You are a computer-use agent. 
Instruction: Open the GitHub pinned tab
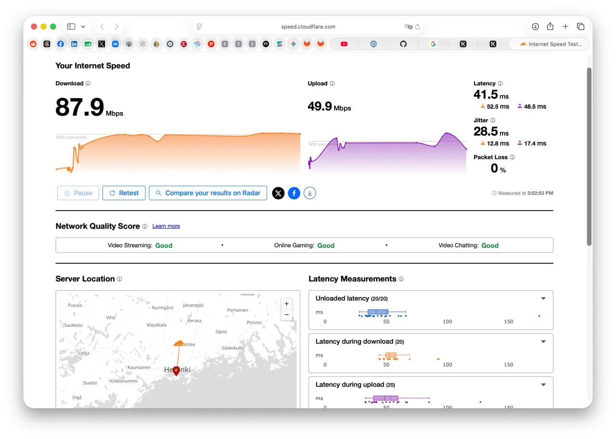coord(403,44)
